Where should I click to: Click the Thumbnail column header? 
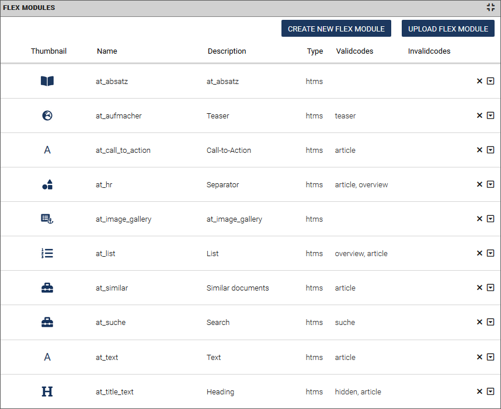(x=48, y=51)
